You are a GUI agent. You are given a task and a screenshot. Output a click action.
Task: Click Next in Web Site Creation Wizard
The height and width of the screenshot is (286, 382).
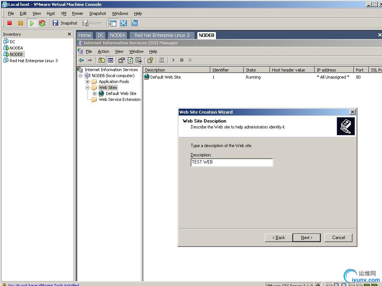(x=307, y=238)
